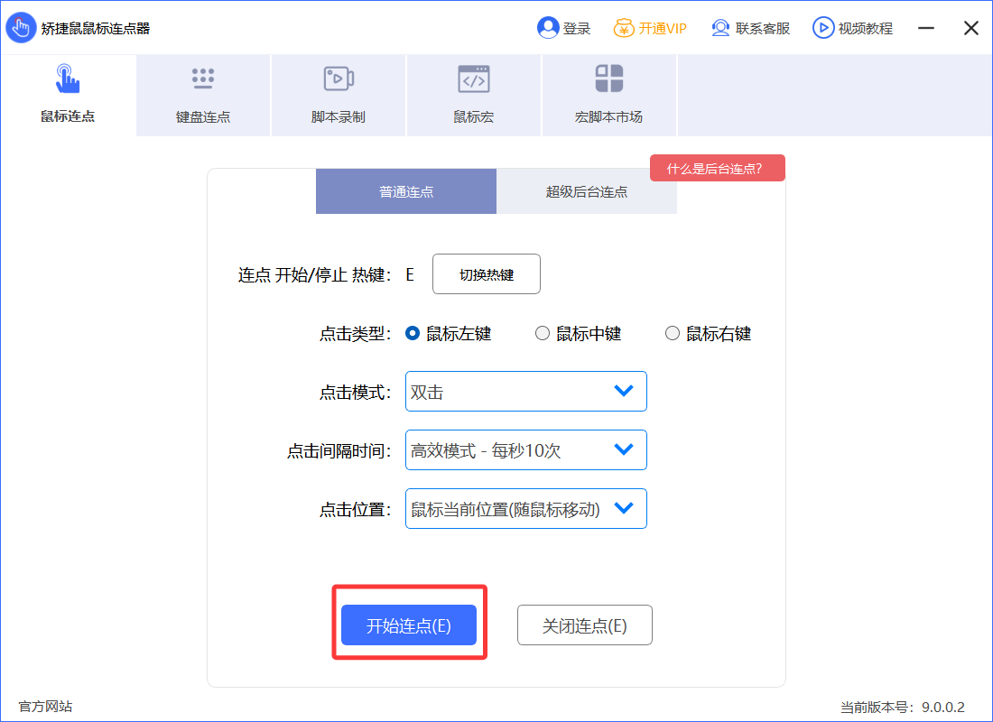Open the 脚本录制 recording camera icon
The width and height of the screenshot is (993, 722).
point(339,79)
